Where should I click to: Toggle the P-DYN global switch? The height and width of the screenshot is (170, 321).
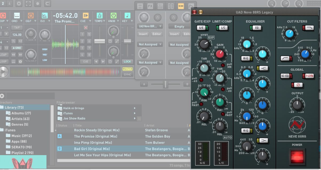[x=308, y=76]
